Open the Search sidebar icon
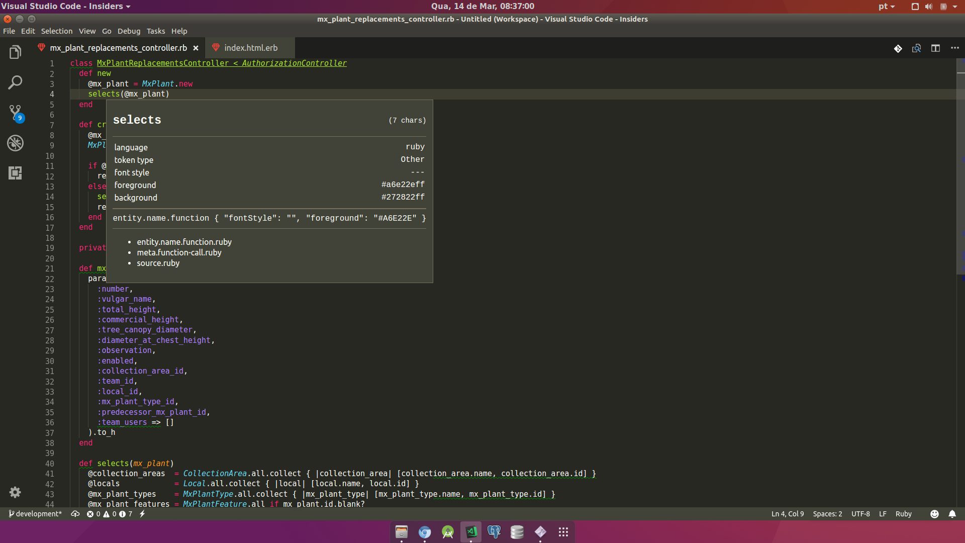This screenshot has width=965, height=543. (15, 82)
